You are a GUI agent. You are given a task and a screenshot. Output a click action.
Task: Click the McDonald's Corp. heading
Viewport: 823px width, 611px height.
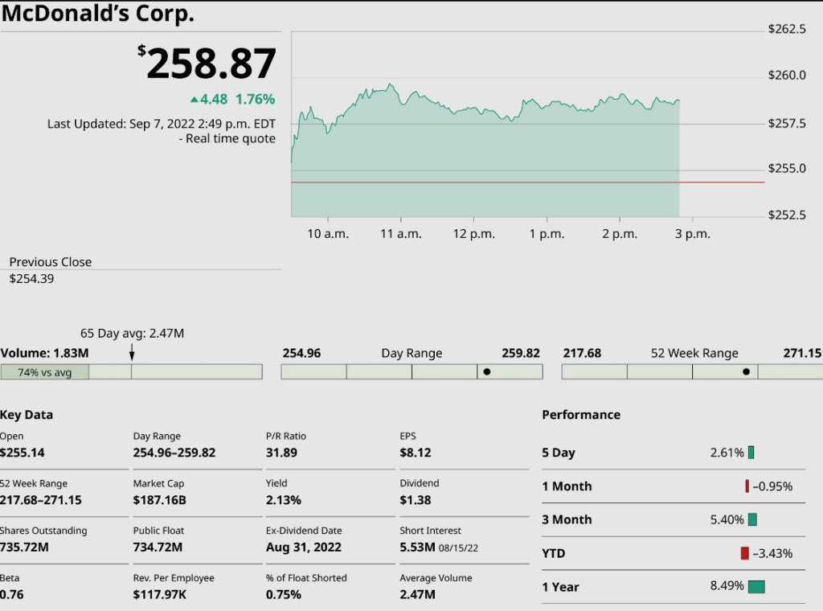pos(97,13)
